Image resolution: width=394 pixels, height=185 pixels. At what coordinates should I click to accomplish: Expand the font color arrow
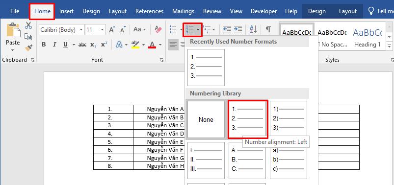160,45
